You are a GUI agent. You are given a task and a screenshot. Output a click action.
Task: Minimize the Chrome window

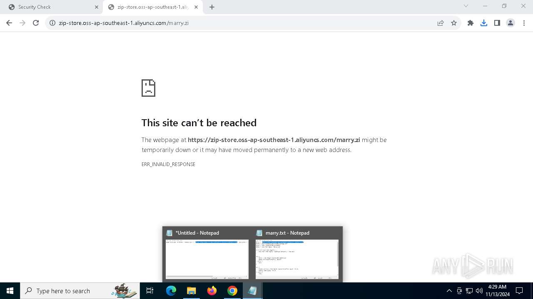[x=485, y=6]
